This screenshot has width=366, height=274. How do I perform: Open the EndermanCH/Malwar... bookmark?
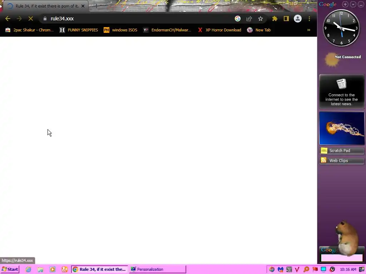coord(167,30)
